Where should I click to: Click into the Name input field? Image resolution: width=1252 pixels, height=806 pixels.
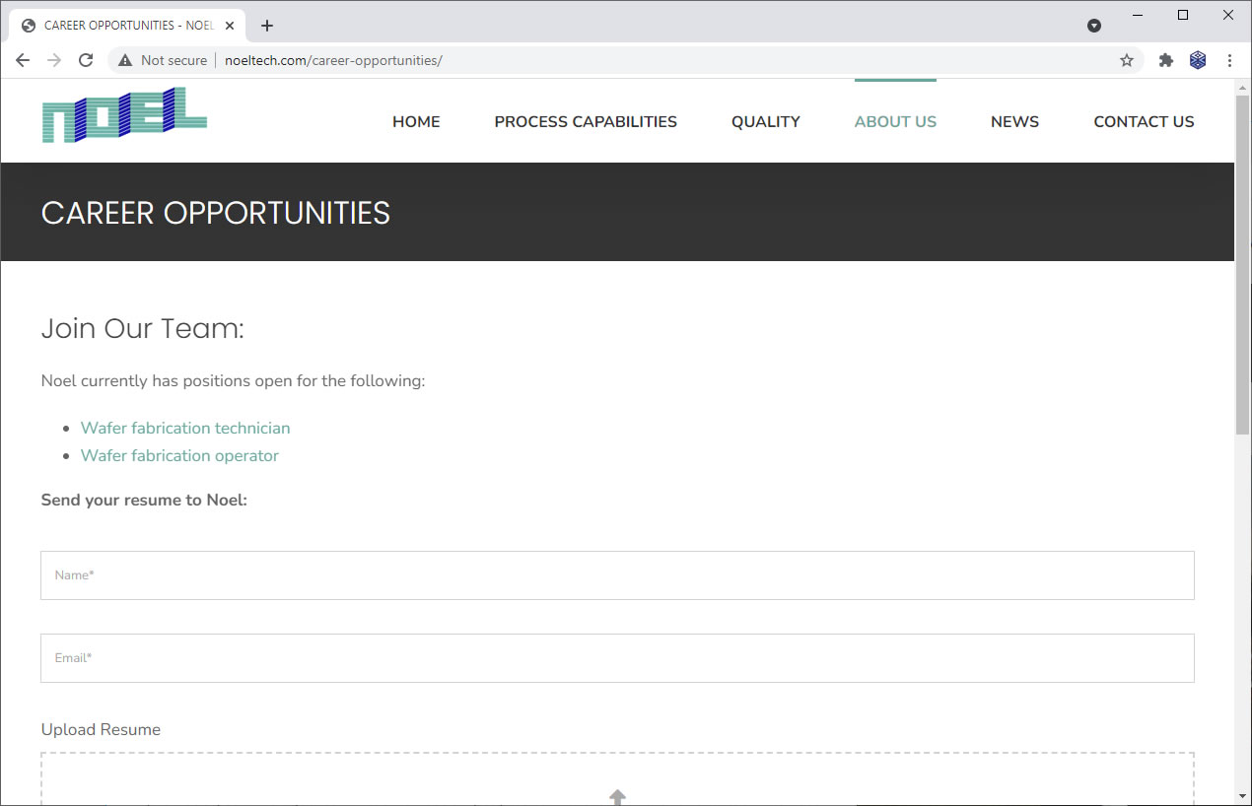tap(617, 575)
